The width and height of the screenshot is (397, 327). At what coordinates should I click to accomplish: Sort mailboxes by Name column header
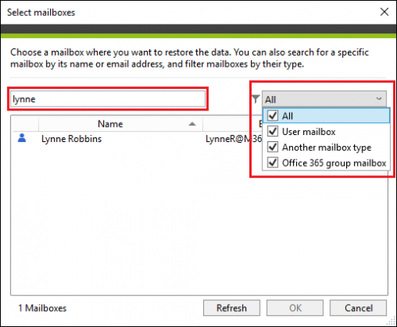[x=121, y=124]
